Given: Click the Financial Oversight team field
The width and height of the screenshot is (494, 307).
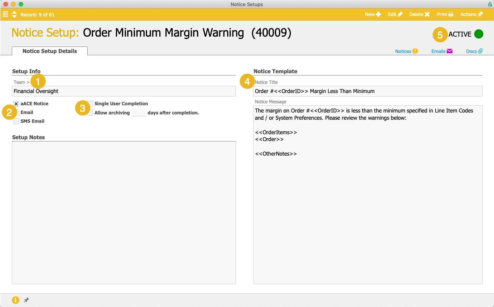Looking at the screenshot, I should coord(124,91).
